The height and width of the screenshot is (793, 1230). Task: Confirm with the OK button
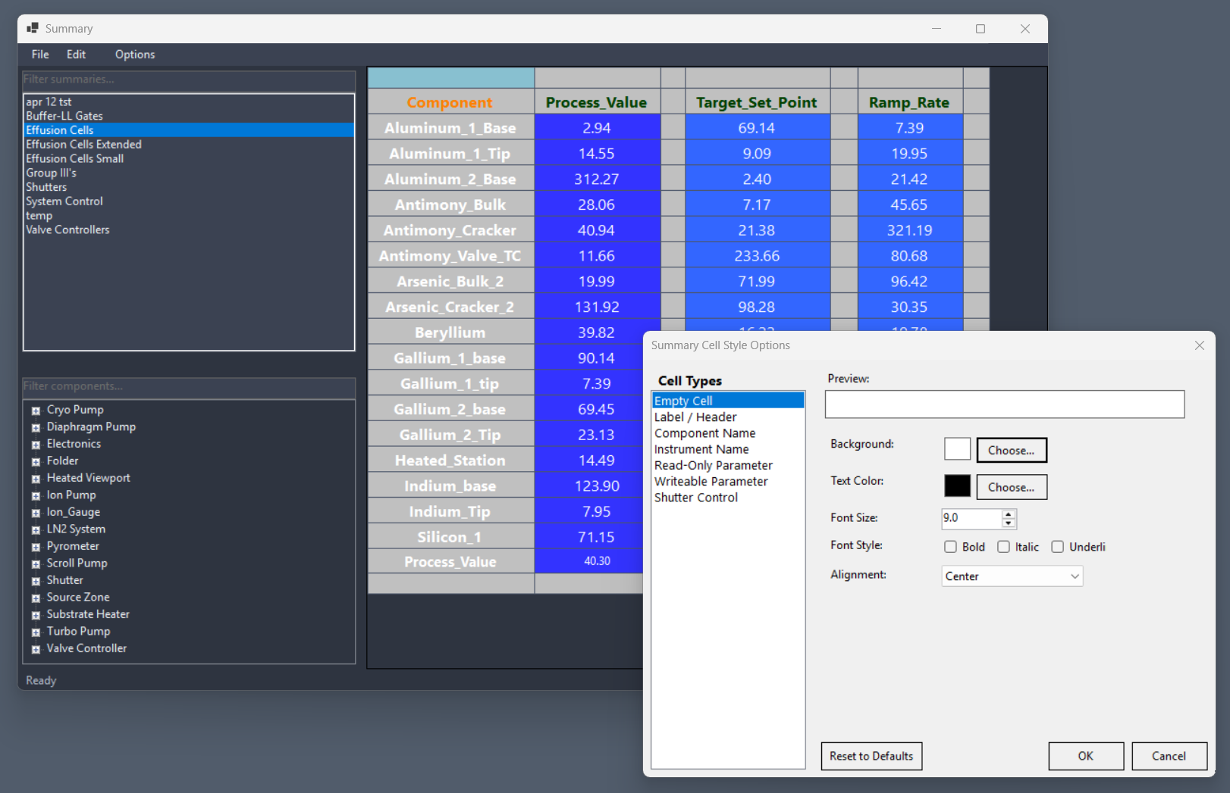point(1086,756)
